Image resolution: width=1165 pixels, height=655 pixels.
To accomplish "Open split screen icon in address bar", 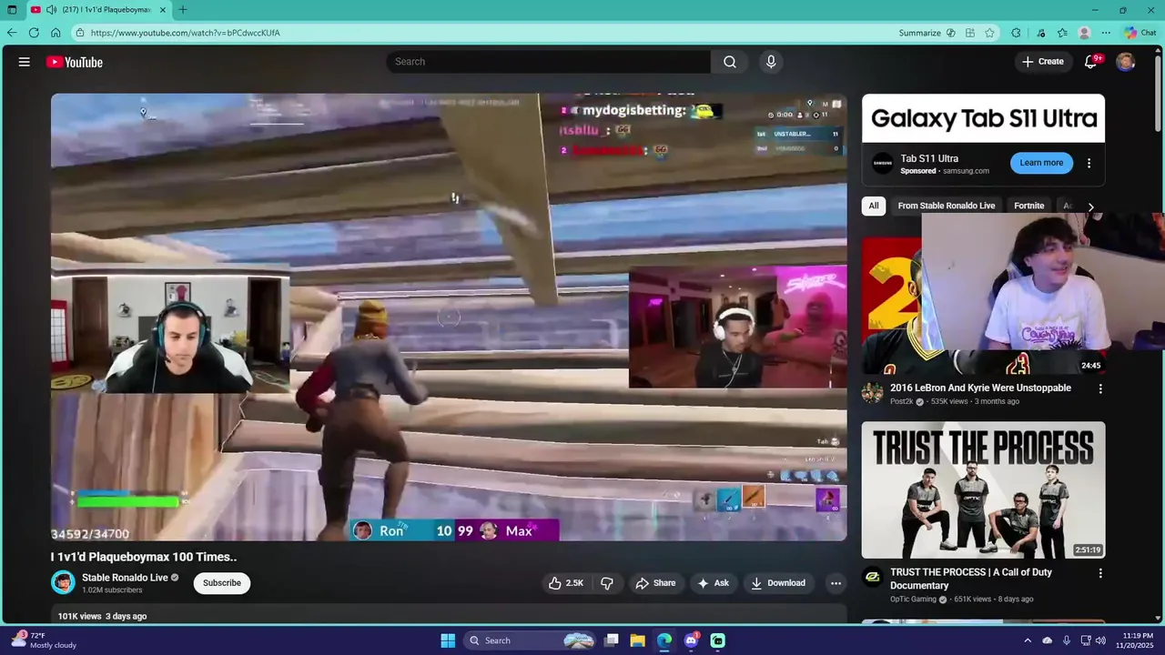I will [x=970, y=33].
